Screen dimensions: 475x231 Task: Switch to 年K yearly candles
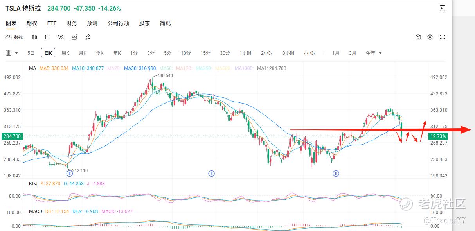(117, 53)
